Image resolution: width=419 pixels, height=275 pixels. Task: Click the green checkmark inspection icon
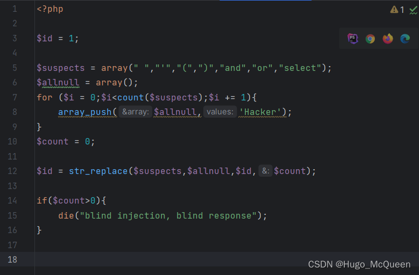pos(414,10)
